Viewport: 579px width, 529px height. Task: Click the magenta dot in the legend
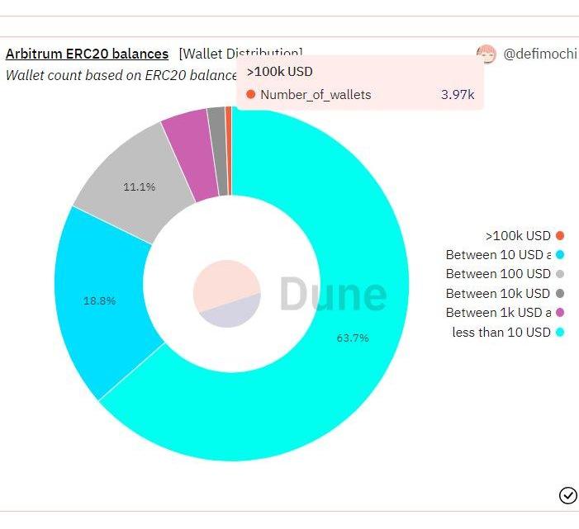(560, 313)
